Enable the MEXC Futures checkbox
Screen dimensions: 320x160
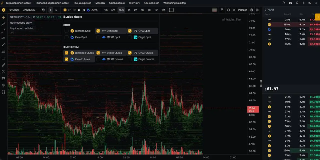coord(98,59)
